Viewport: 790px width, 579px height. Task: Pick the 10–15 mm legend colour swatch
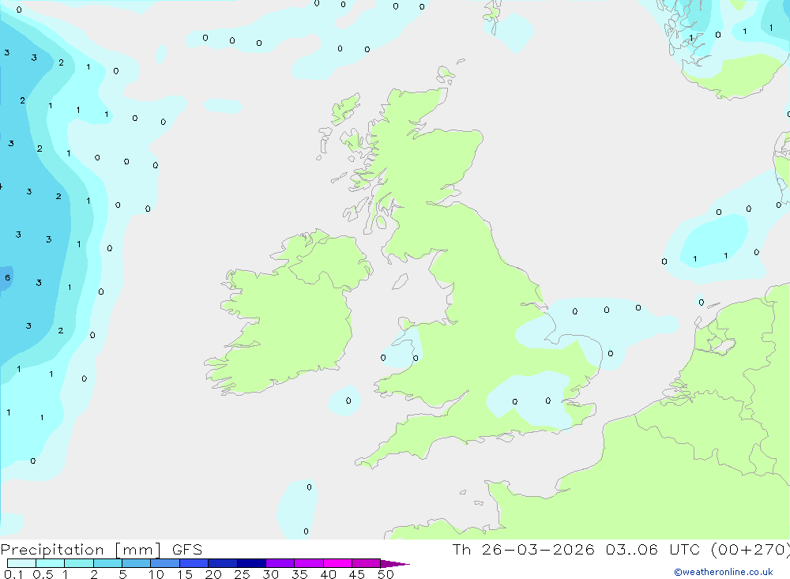click(x=165, y=563)
